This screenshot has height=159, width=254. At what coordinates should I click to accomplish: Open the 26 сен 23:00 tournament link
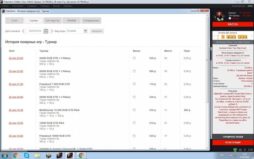[x=16, y=58]
